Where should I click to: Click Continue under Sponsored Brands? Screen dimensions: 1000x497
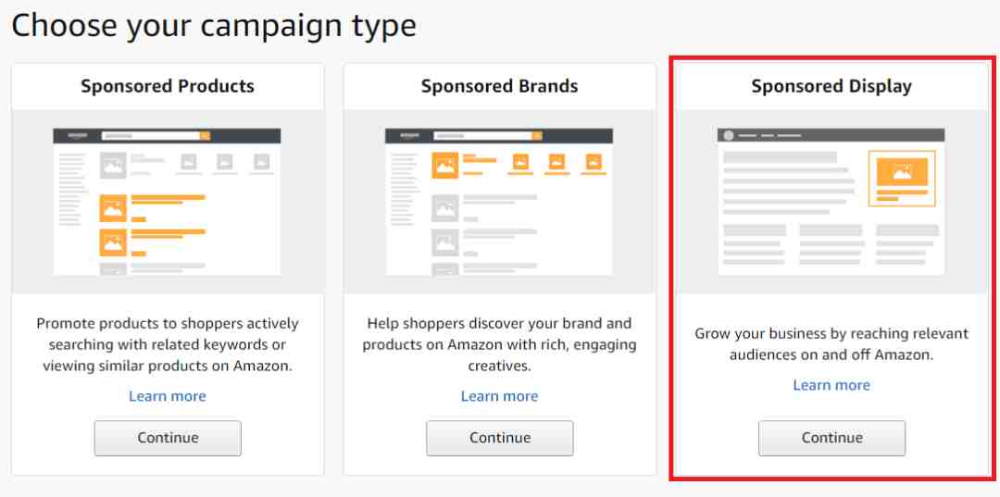500,438
